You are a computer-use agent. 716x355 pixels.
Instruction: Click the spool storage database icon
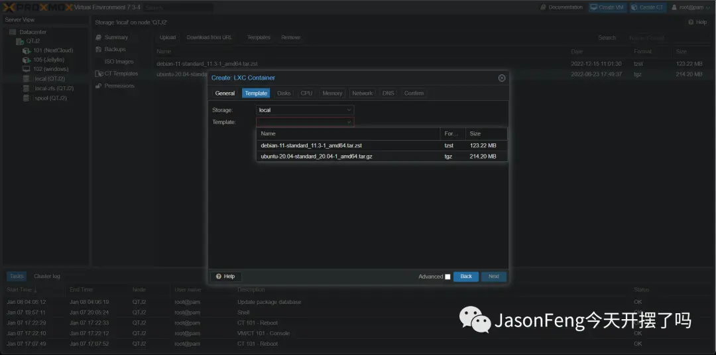(27, 98)
